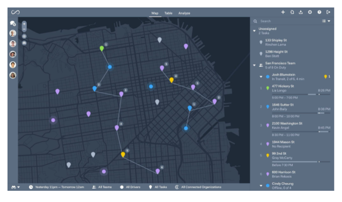Image resolution: width=342 pixels, height=202 pixels.
Task: Select the first driver avatar in sidebar
Action: tap(13, 33)
